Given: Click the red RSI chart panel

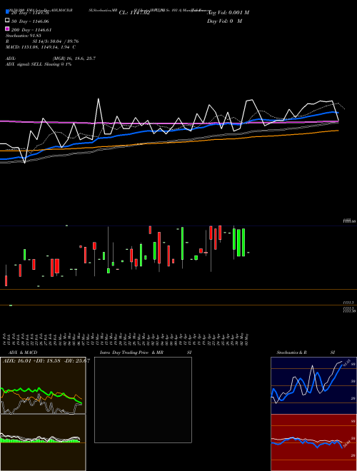Looking at the screenshot, I should tap(313, 442).
